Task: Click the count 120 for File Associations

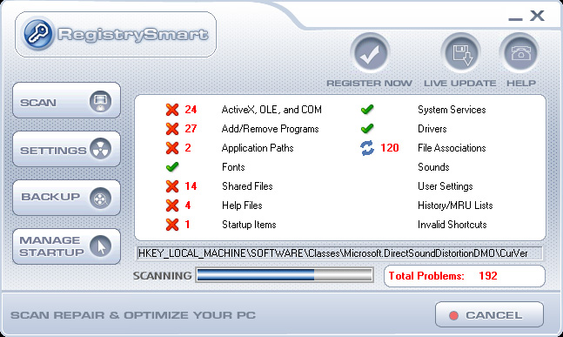Action: (390, 148)
